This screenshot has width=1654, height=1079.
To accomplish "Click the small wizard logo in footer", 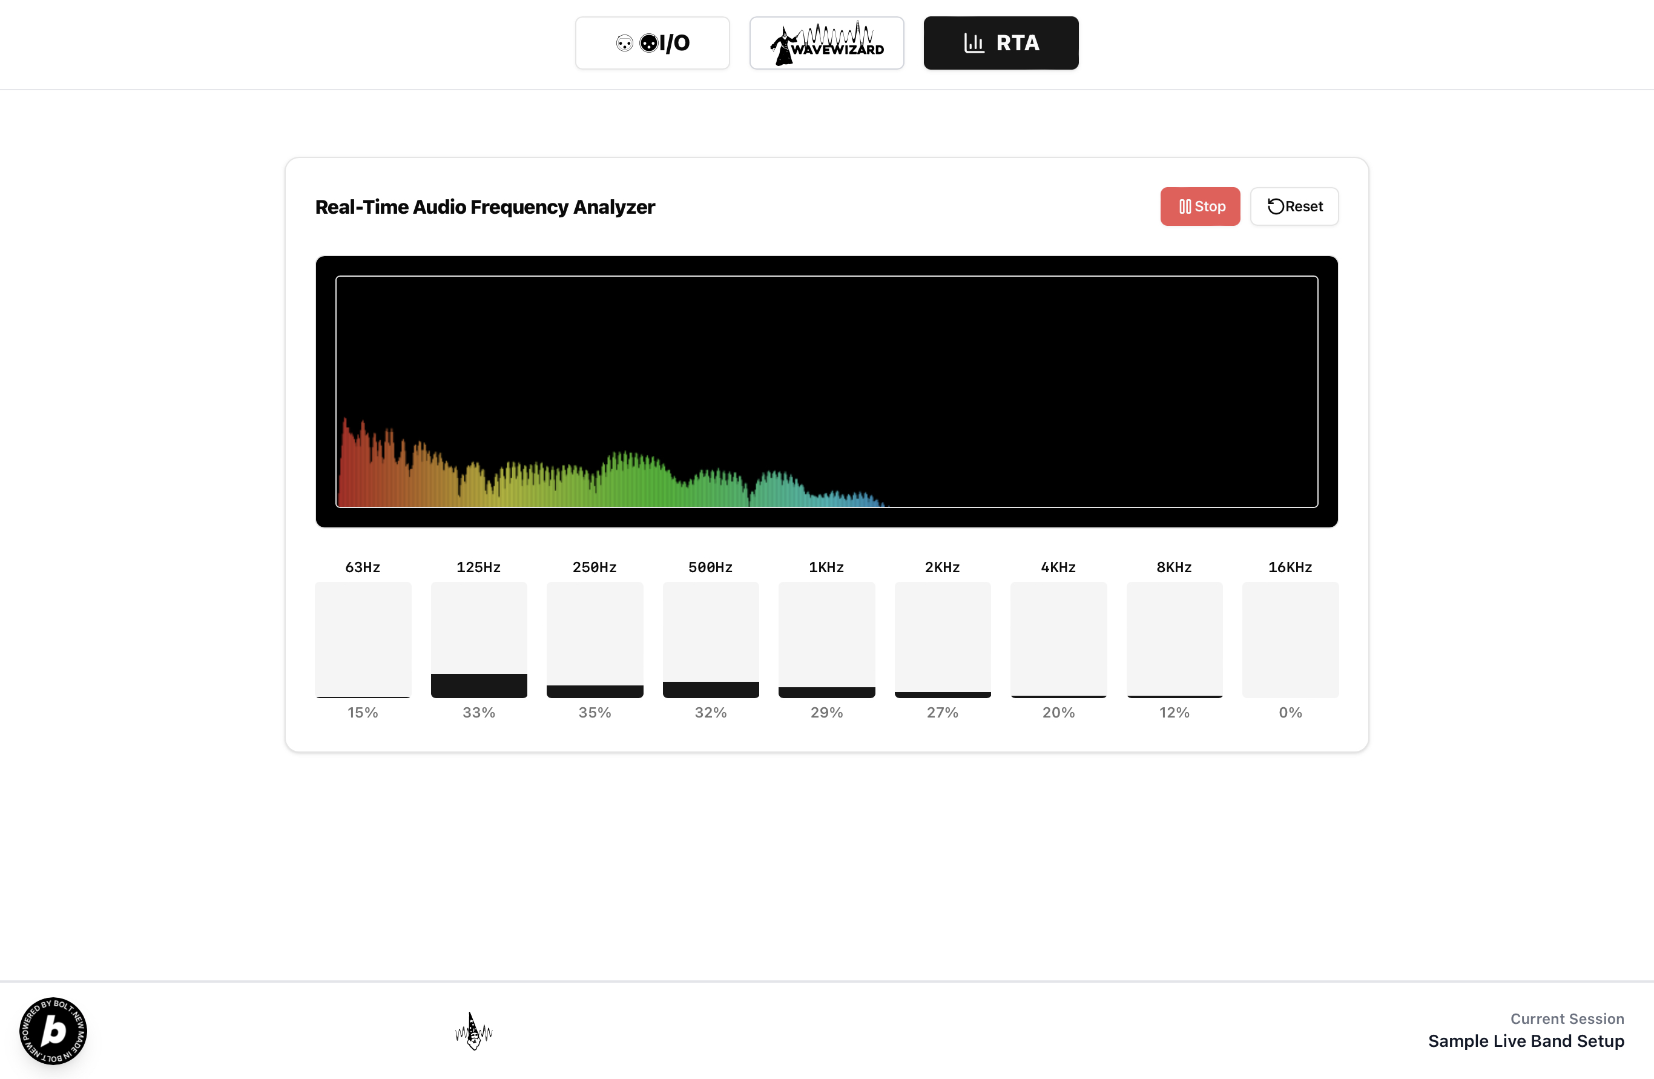I will click(473, 1031).
